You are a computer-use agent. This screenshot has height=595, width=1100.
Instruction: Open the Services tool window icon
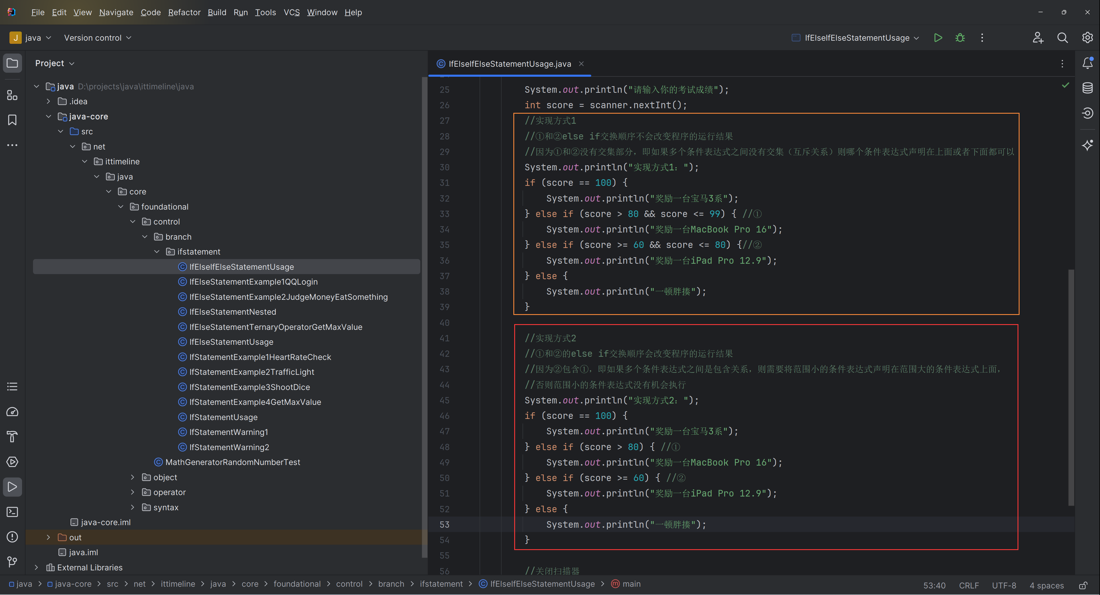coord(12,462)
